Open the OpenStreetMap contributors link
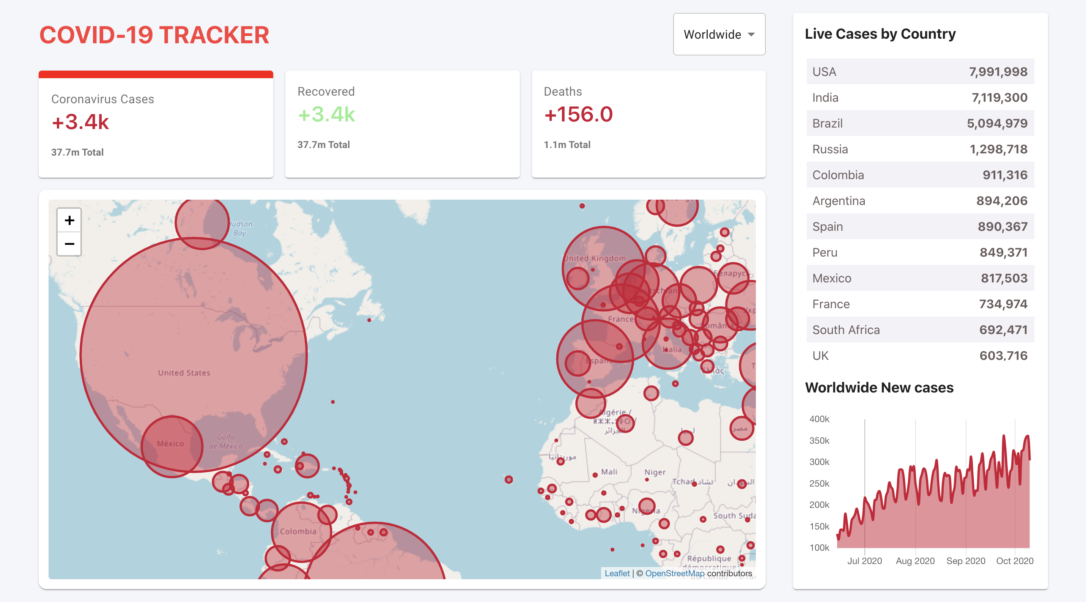1086x602 pixels. pyautogui.click(x=675, y=573)
